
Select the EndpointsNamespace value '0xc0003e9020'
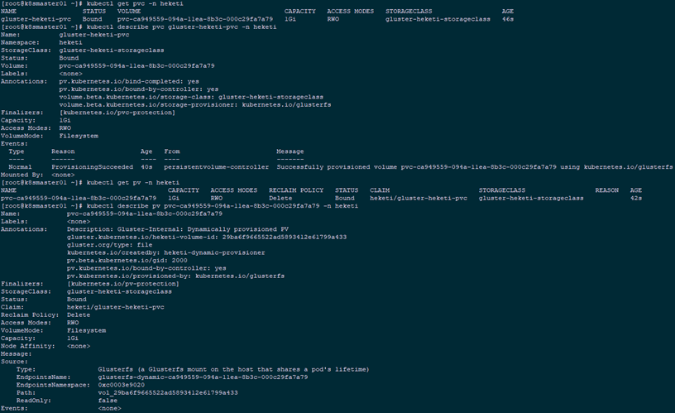click(x=122, y=385)
